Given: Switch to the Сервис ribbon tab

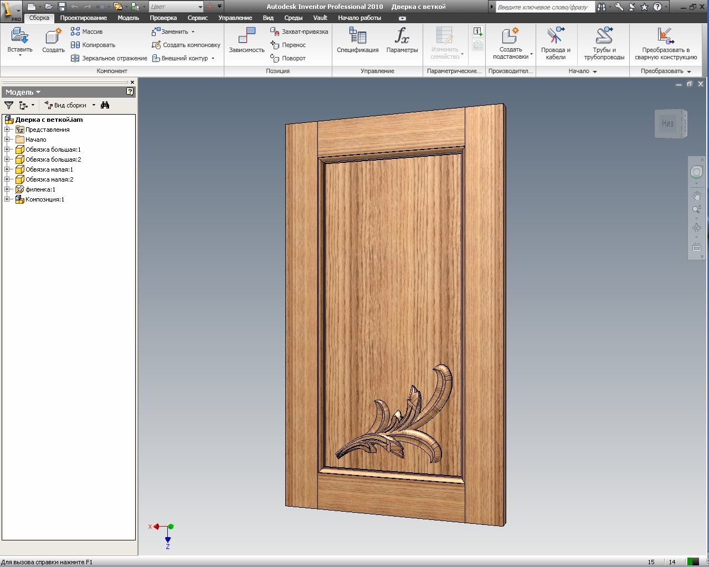Looking at the screenshot, I should point(198,18).
